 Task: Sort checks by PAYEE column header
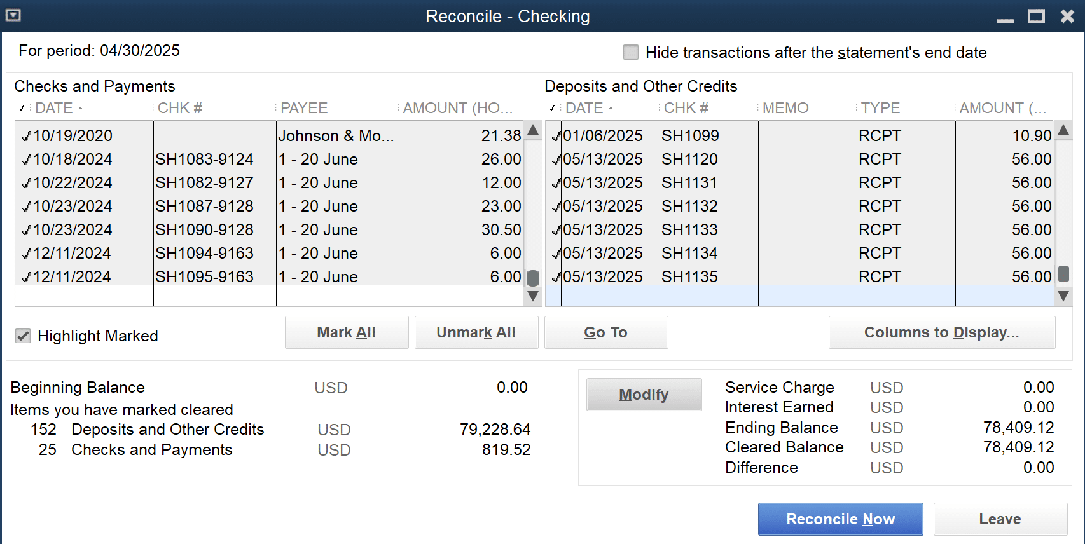304,108
